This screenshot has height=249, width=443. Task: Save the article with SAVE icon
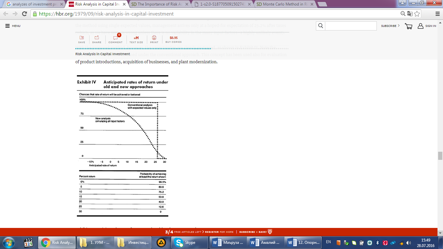[x=82, y=40]
